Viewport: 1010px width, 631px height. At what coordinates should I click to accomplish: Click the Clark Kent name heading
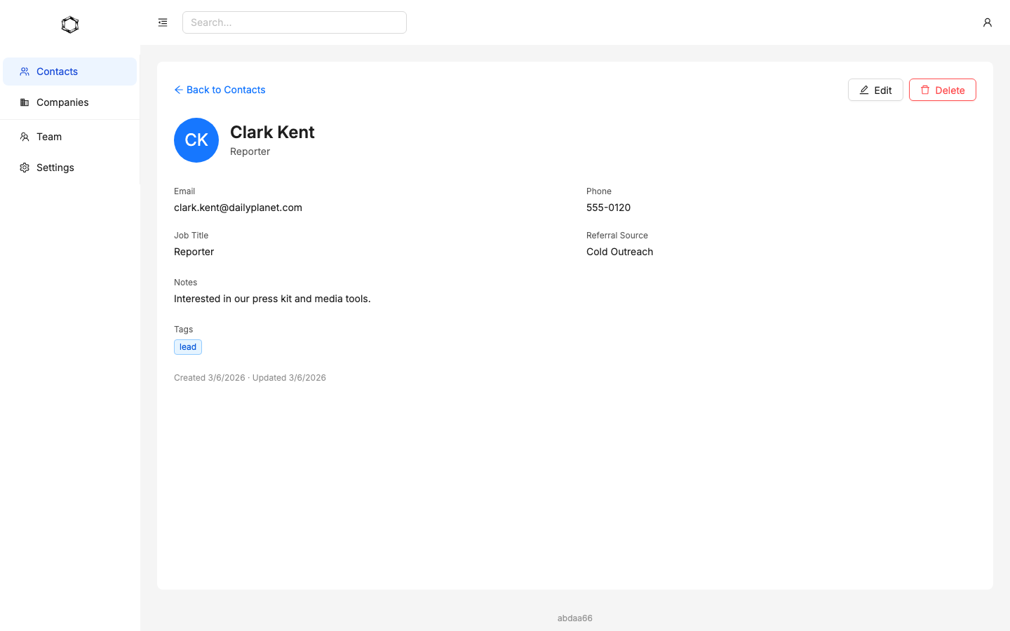click(272, 132)
